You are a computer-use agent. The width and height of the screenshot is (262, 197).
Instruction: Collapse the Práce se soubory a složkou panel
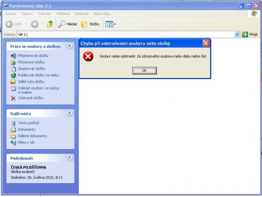(70, 46)
